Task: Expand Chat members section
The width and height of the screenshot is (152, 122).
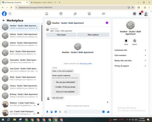Action: click(x=130, y=56)
